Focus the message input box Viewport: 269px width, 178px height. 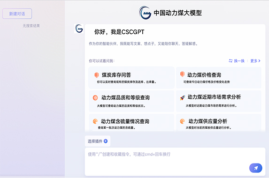[175, 162]
